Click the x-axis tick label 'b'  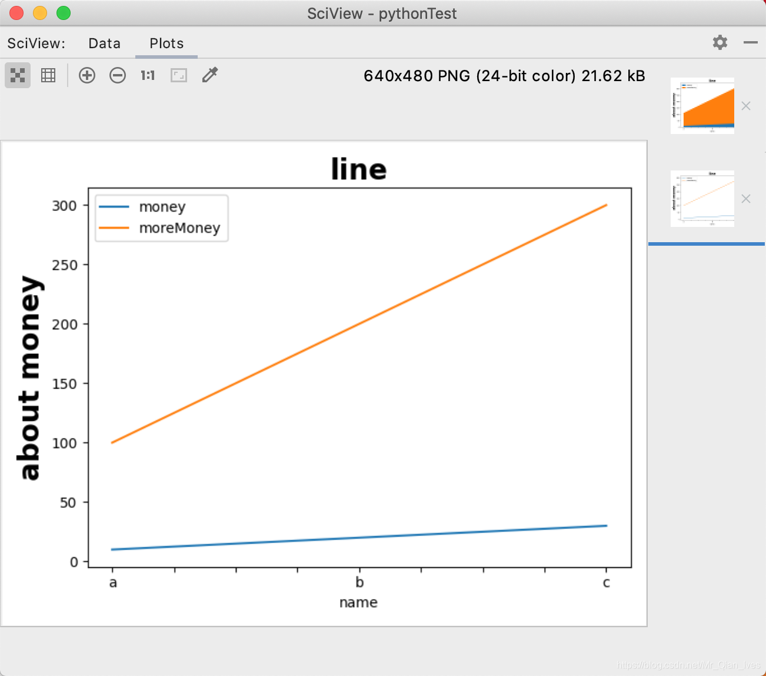359,583
